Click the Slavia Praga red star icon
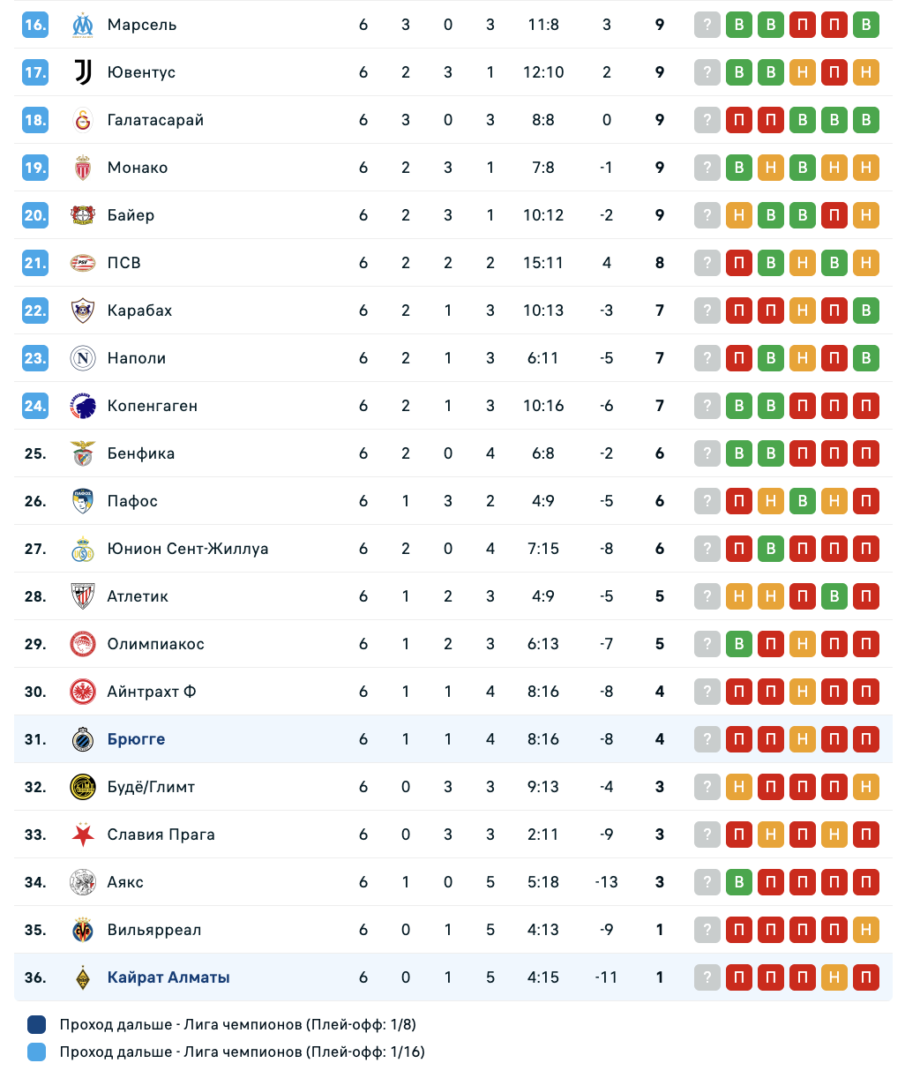This screenshot has height=1078, width=905. tap(83, 835)
